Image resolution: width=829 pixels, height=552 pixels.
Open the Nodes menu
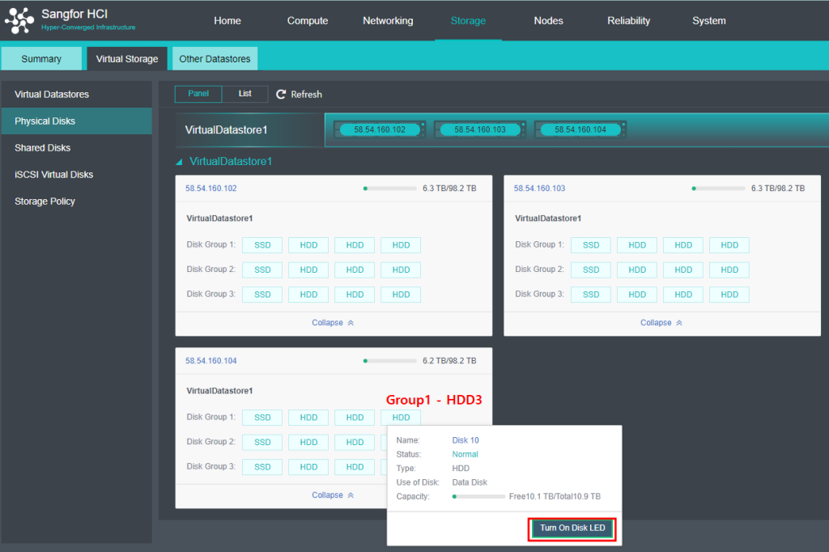(548, 20)
